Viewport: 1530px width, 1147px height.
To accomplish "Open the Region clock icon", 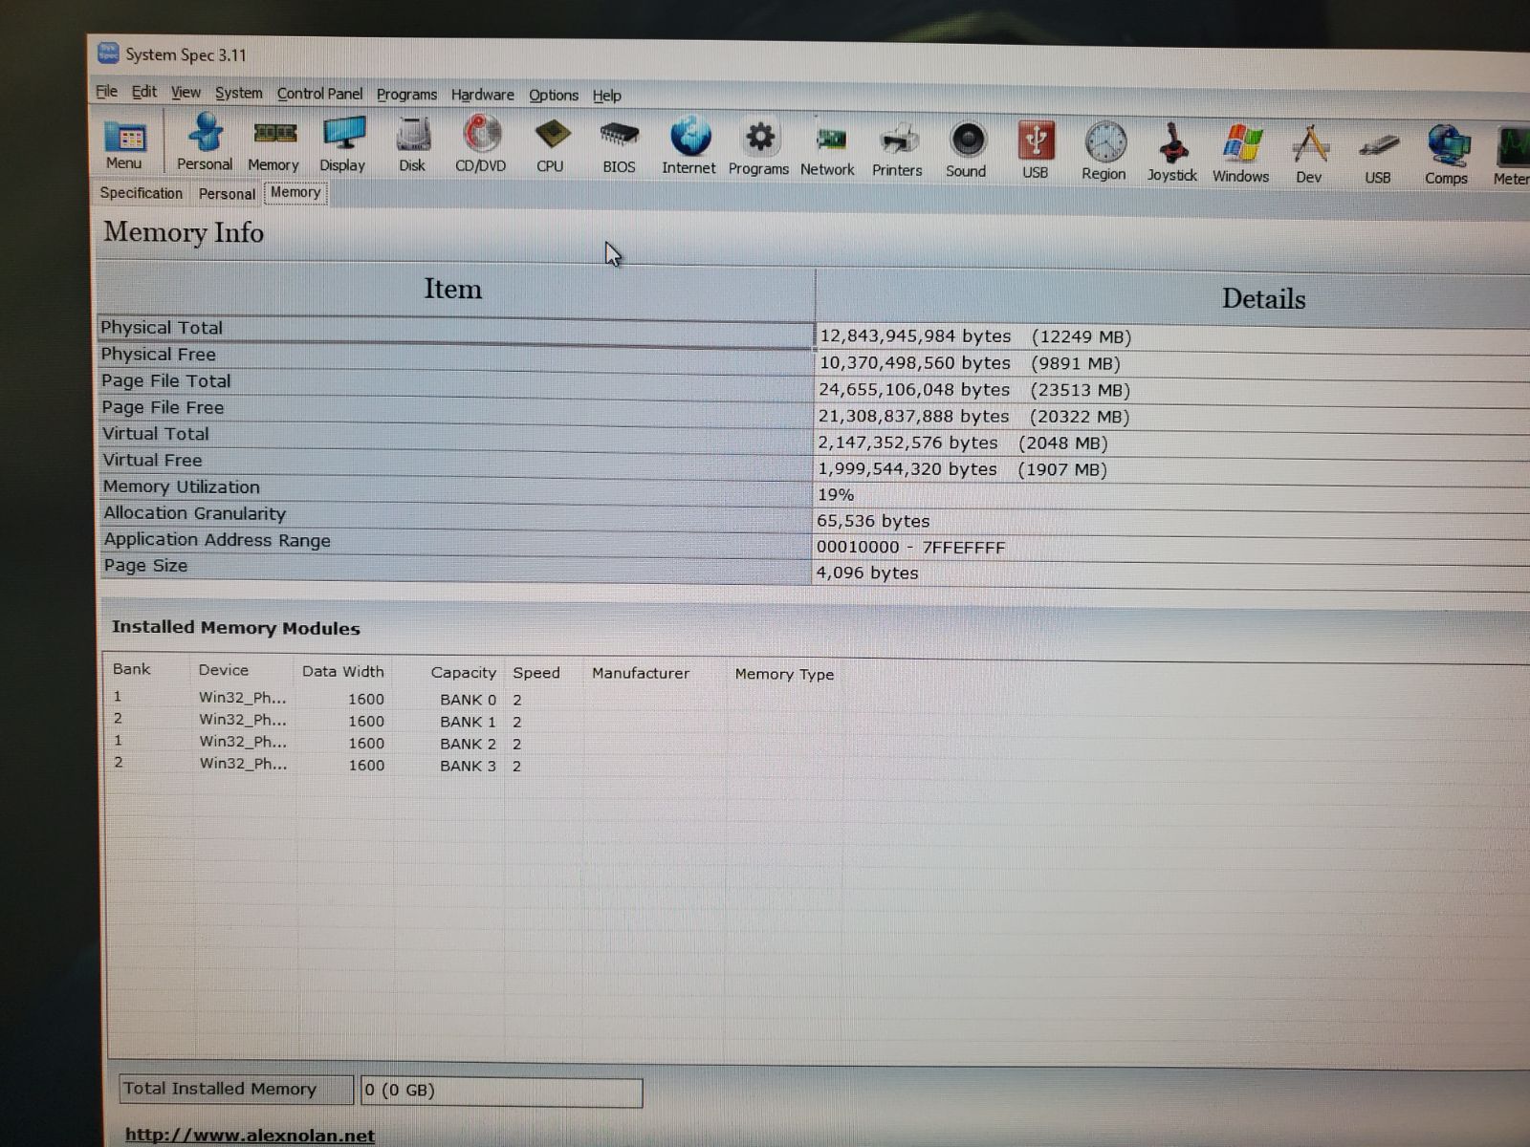I will click(1104, 152).
